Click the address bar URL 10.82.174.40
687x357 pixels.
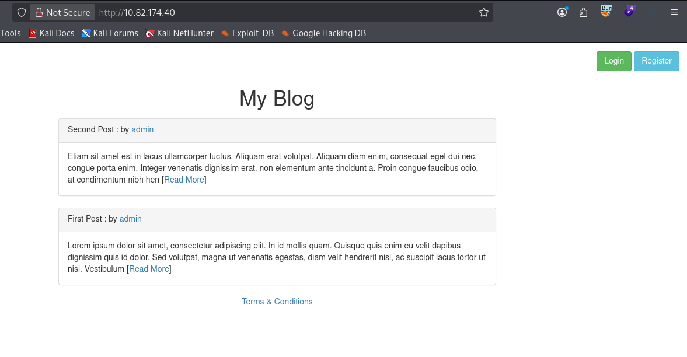[x=137, y=13]
